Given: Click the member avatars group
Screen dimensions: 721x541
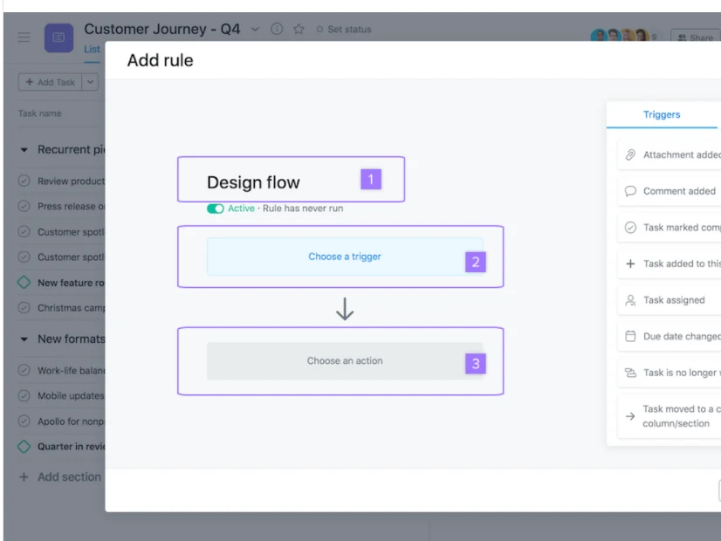Looking at the screenshot, I should point(621,36).
